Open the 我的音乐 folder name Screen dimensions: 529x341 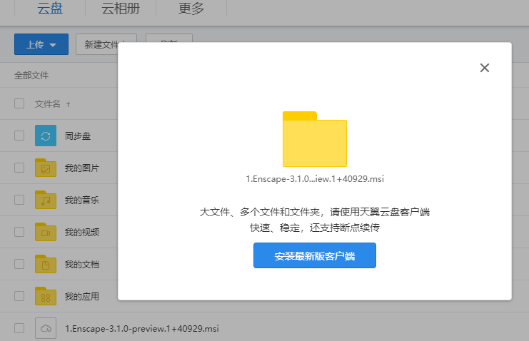point(82,200)
